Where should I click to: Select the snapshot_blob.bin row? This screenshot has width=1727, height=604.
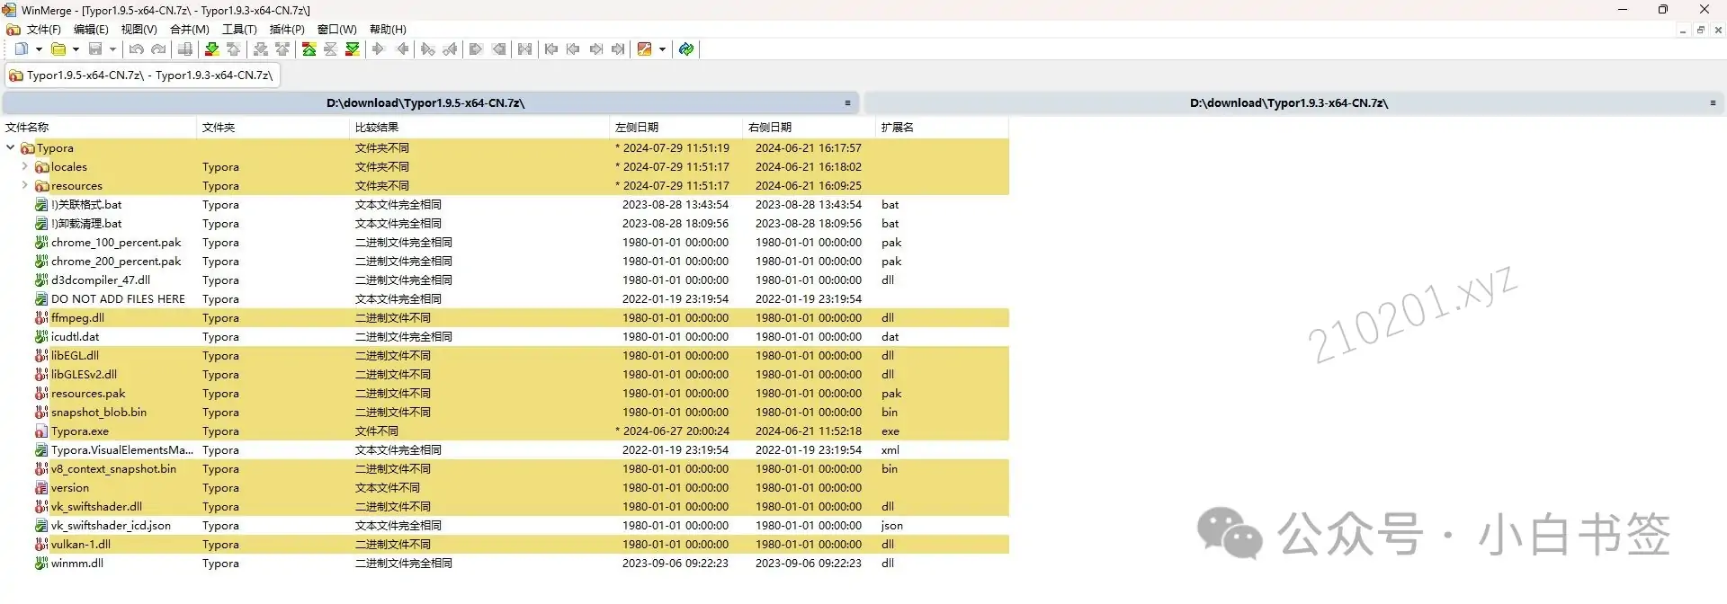(505, 413)
